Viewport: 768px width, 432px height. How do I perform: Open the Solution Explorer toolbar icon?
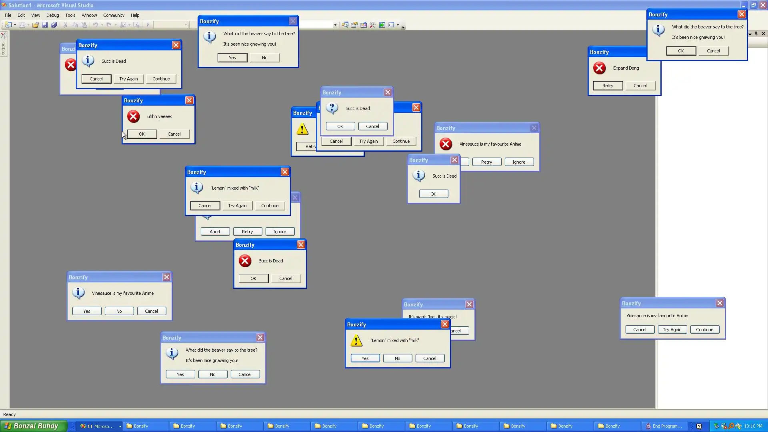pos(345,25)
